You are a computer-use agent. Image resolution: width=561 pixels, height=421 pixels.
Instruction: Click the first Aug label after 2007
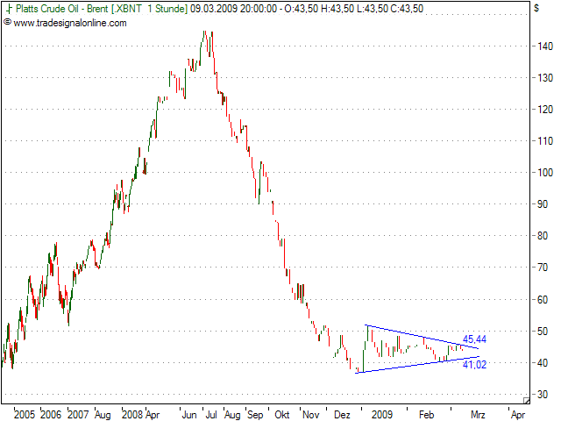click(x=103, y=415)
